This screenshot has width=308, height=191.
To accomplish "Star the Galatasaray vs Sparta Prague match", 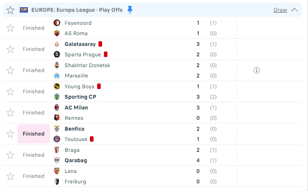I will (x=10, y=49).
